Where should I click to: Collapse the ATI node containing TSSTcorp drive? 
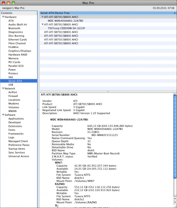coord(42,24)
